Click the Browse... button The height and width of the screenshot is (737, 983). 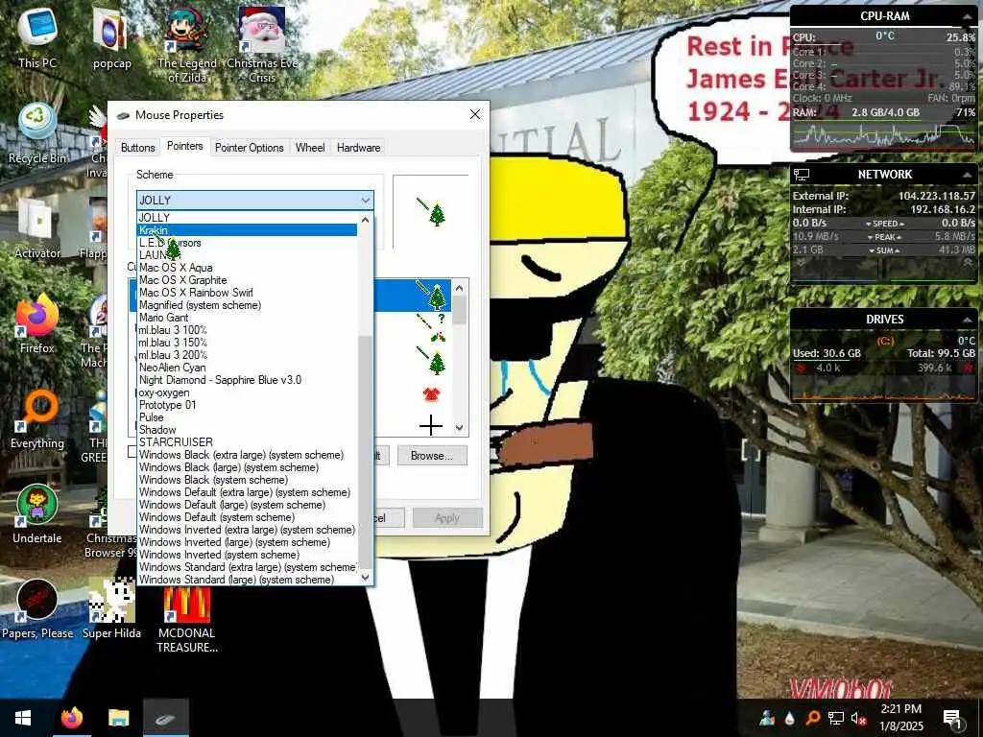click(432, 456)
